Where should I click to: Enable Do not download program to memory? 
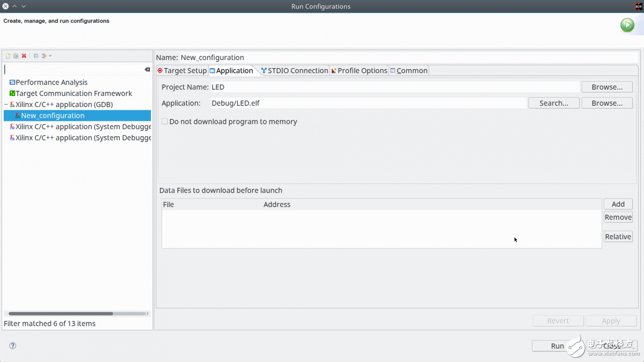165,121
